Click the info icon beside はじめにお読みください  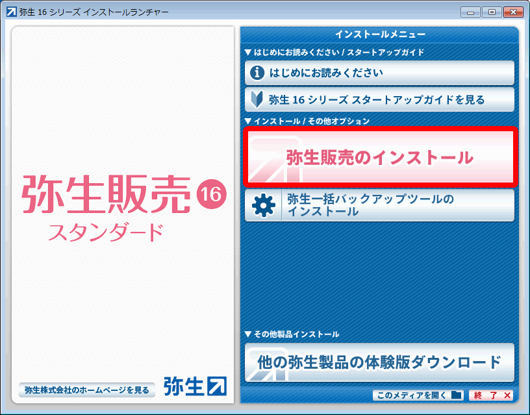(257, 73)
